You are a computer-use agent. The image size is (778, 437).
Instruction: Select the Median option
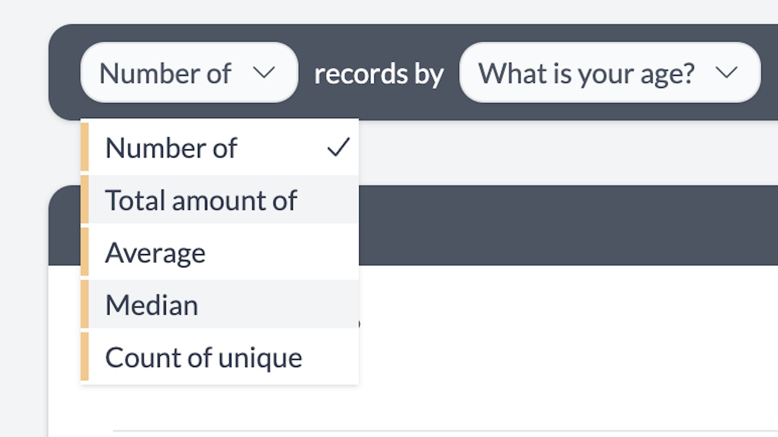152,305
